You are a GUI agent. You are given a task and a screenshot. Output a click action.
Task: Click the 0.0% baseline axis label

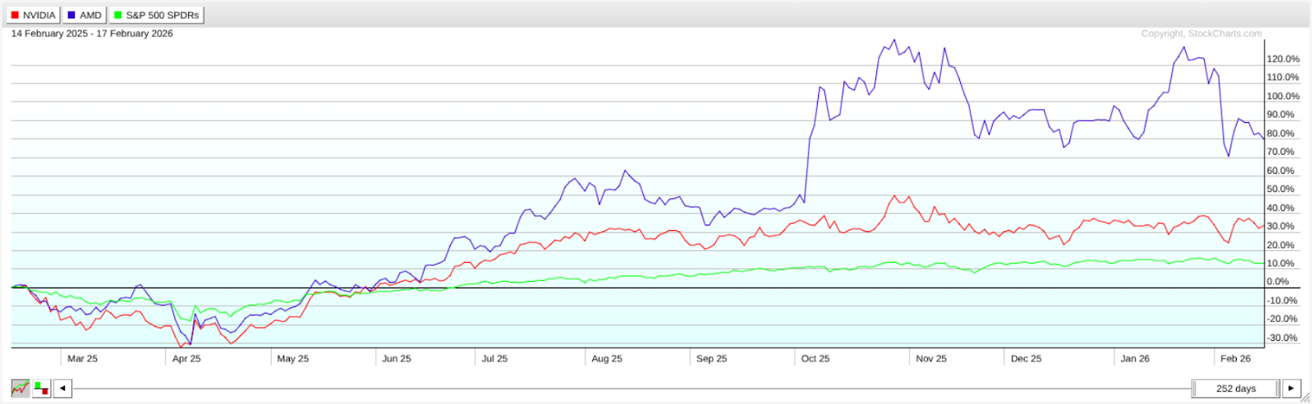[x=1278, y=281]
